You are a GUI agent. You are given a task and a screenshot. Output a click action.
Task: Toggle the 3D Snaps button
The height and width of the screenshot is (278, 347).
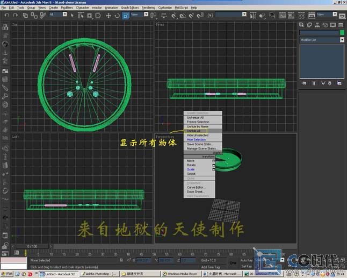[x=174, y=16]
